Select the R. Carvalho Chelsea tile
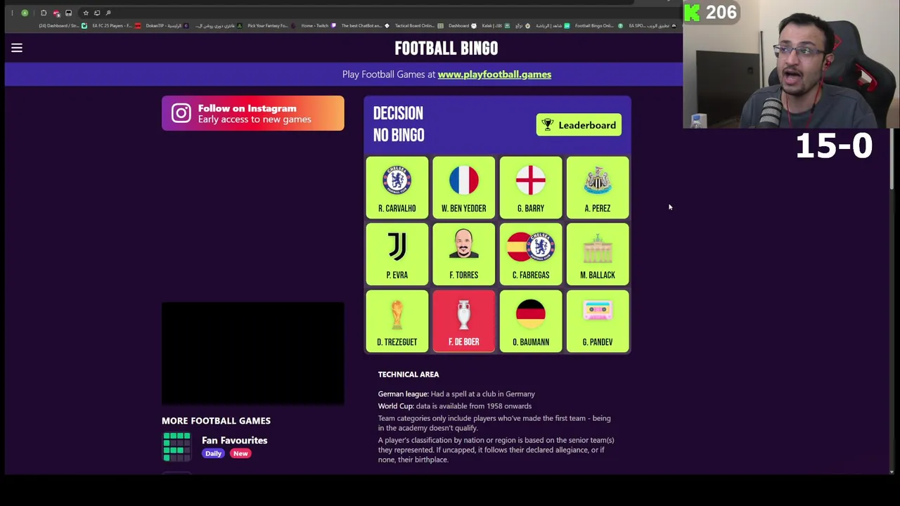 click(x=397, y=188)
